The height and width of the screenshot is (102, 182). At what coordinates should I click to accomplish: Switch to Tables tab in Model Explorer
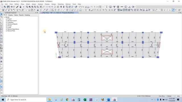[x=16, y=15]
